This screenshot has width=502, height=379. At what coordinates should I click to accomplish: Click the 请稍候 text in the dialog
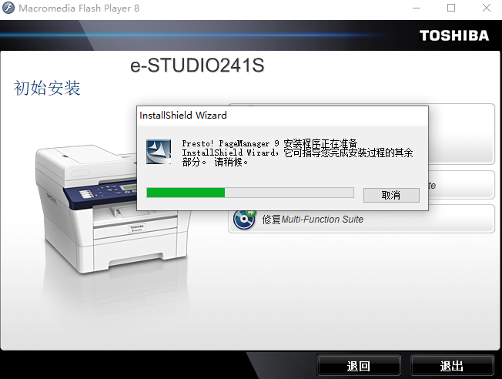pyautogui.click(x=230, y=162)
